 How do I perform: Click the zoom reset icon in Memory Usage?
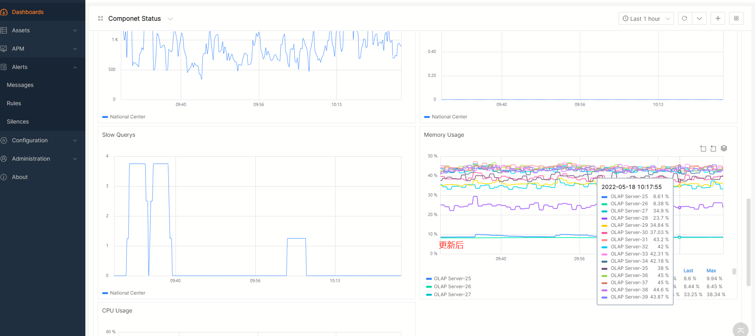coord(713,149)
